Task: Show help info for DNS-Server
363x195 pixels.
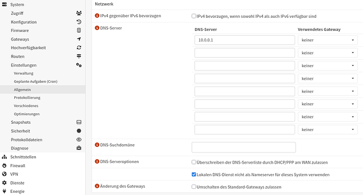Action: pyautogui.click(x=97, y=28)
